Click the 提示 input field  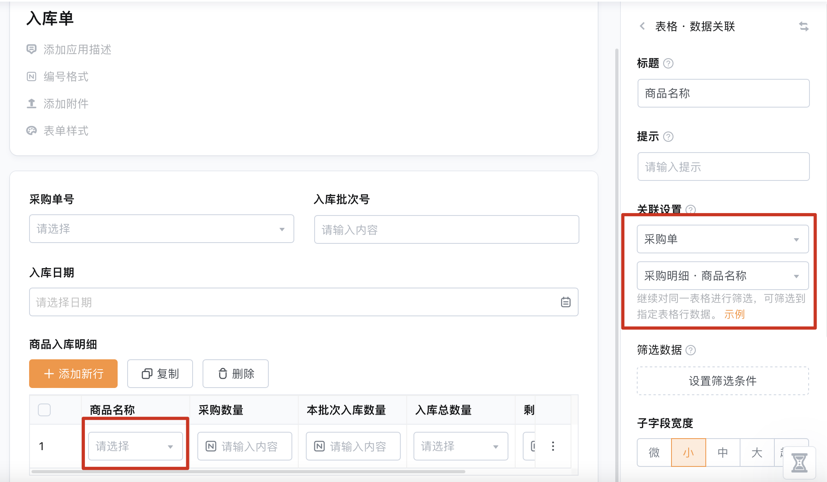(723, 167)
